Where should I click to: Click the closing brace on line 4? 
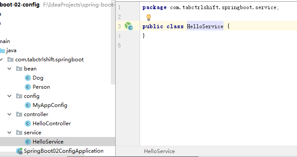[x=143, y=35]
